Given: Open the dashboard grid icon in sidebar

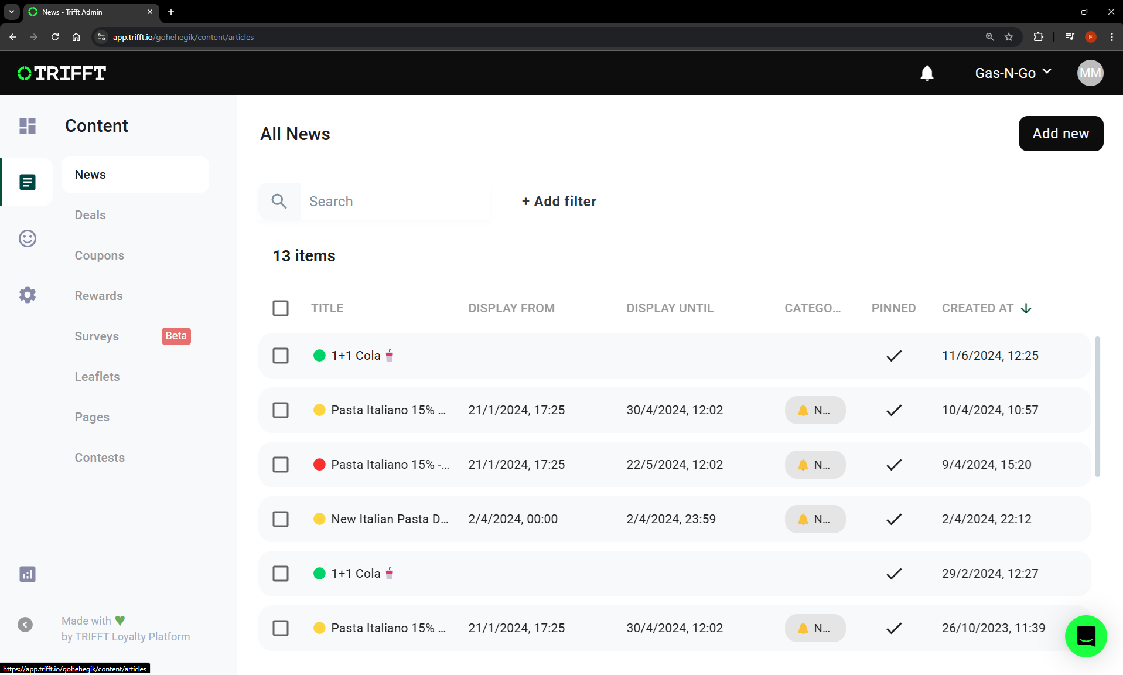Looking at the screenshot, I should pos(28,126).
